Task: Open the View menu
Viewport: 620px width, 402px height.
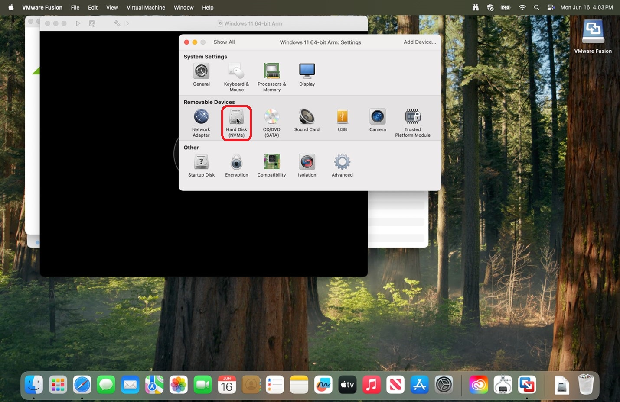Action: click(x=112, y=7)
